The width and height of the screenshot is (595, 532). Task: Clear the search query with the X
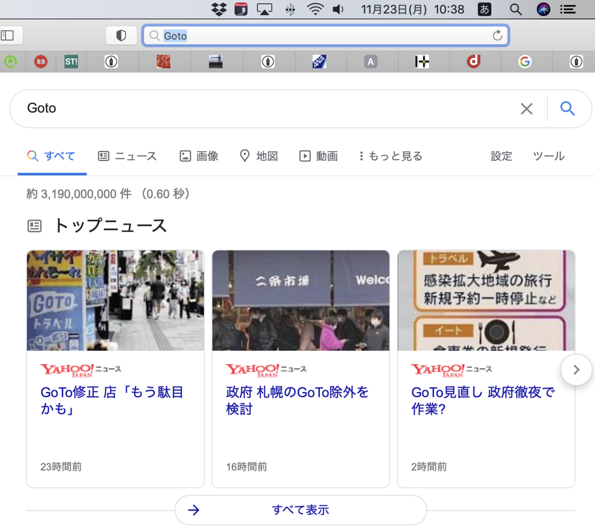(x=527, y=109)
